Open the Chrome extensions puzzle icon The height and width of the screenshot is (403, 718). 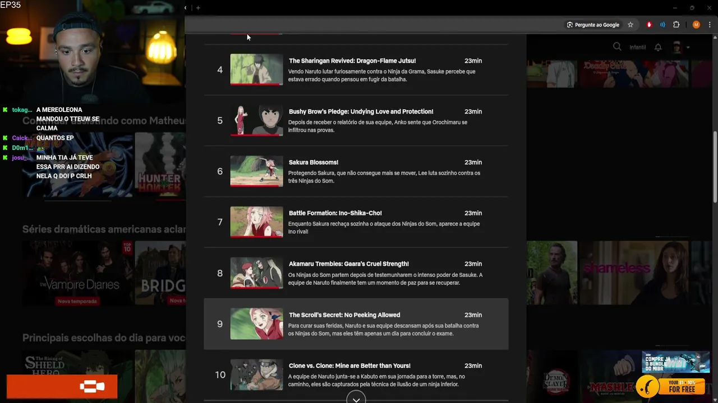coord(676,25)
